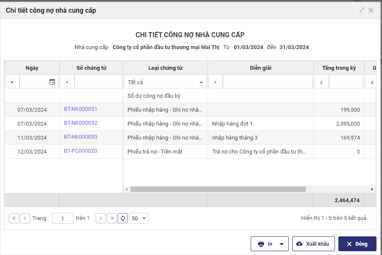The height and width of the screenshot is (255, 382).
Task: Click the 2,095,000 amount cell
Action: coord(339,123)
